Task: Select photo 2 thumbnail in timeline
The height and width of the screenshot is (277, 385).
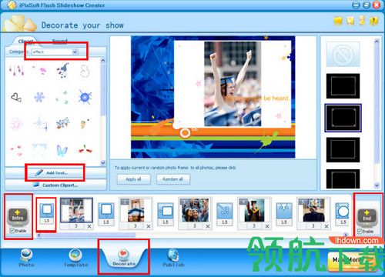Action: point(136,210)
